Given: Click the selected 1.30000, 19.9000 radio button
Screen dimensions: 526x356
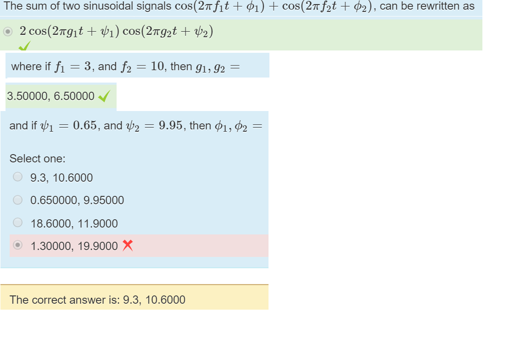Looking at the screenshot, I should 17,245.
